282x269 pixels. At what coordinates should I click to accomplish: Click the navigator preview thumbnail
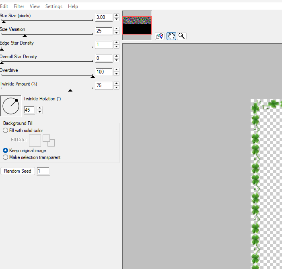(x=137, y=25)
